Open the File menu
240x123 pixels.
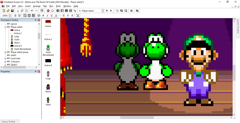(8, 6)
